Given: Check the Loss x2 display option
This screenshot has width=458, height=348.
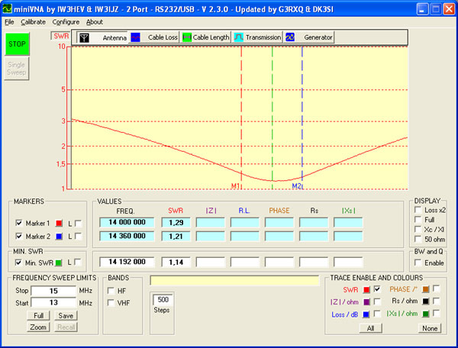Looking at the screenshot, I should coord(418,210).
